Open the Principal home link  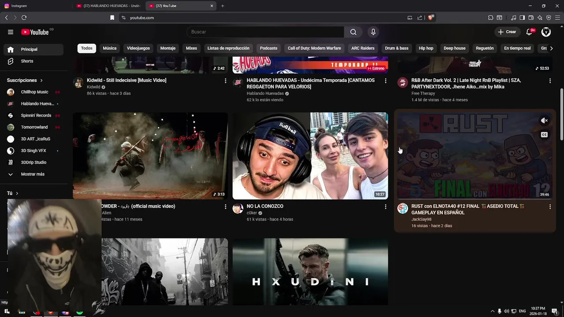(33, 49)
